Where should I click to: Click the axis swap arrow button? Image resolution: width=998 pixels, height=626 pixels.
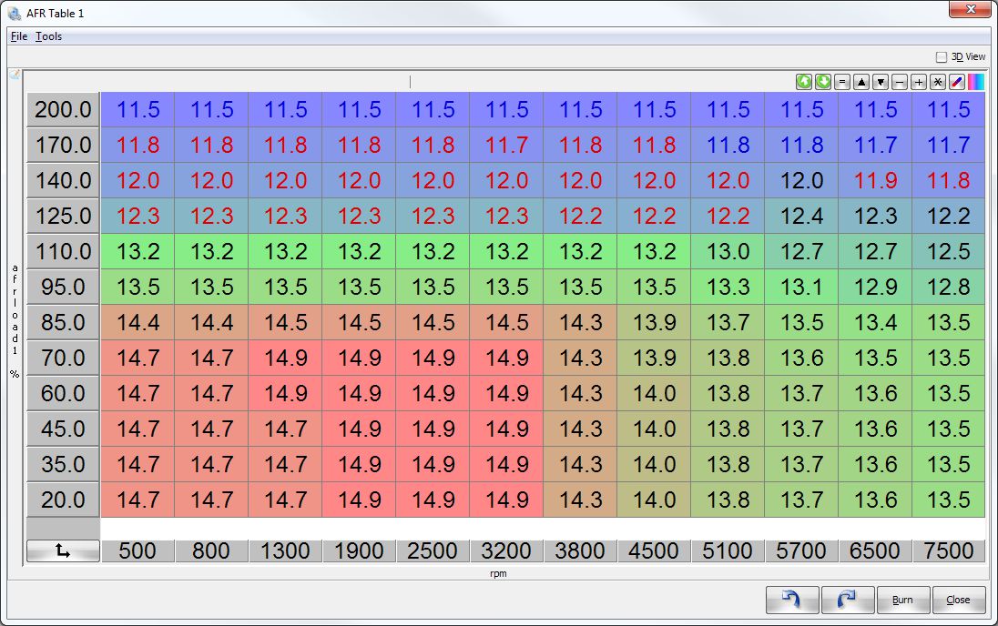[x=63, y=550]
